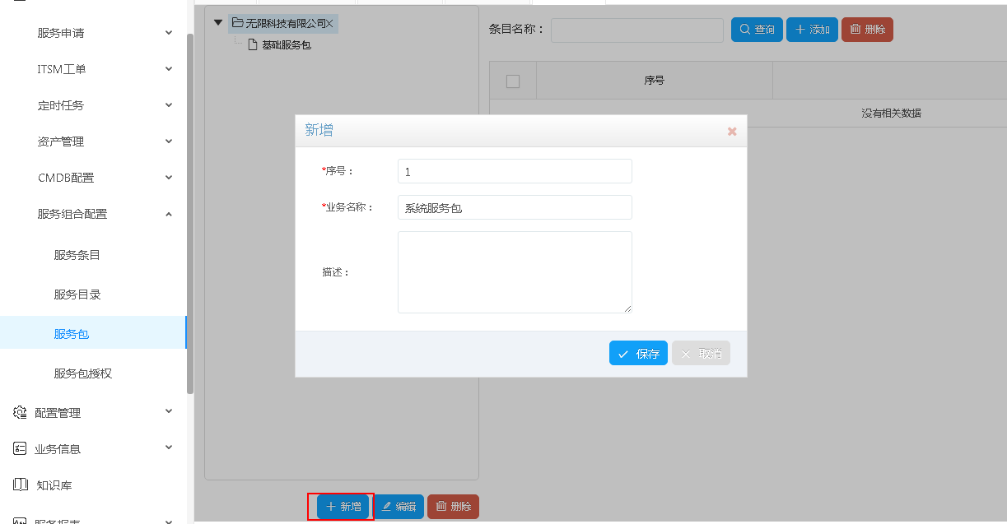This screenshot has width=1007, height=524.
Task: Click the 查询 search button
Action: [757, 30]
